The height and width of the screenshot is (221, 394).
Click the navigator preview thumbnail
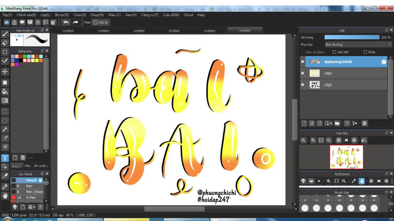[x=347, y=157]
